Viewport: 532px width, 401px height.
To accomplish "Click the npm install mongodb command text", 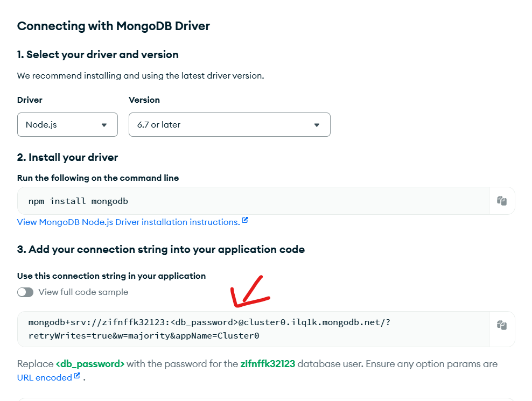I will pos(78,201).
